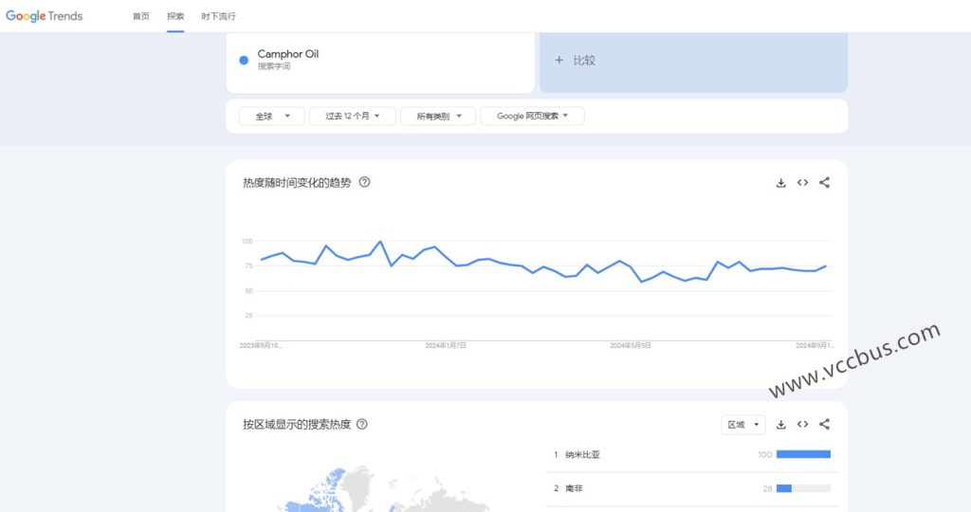The height and width of the screenshot is (512, 971).
Task: Open the 所有类别 category dropdown
Action: [x=437, y=116]
